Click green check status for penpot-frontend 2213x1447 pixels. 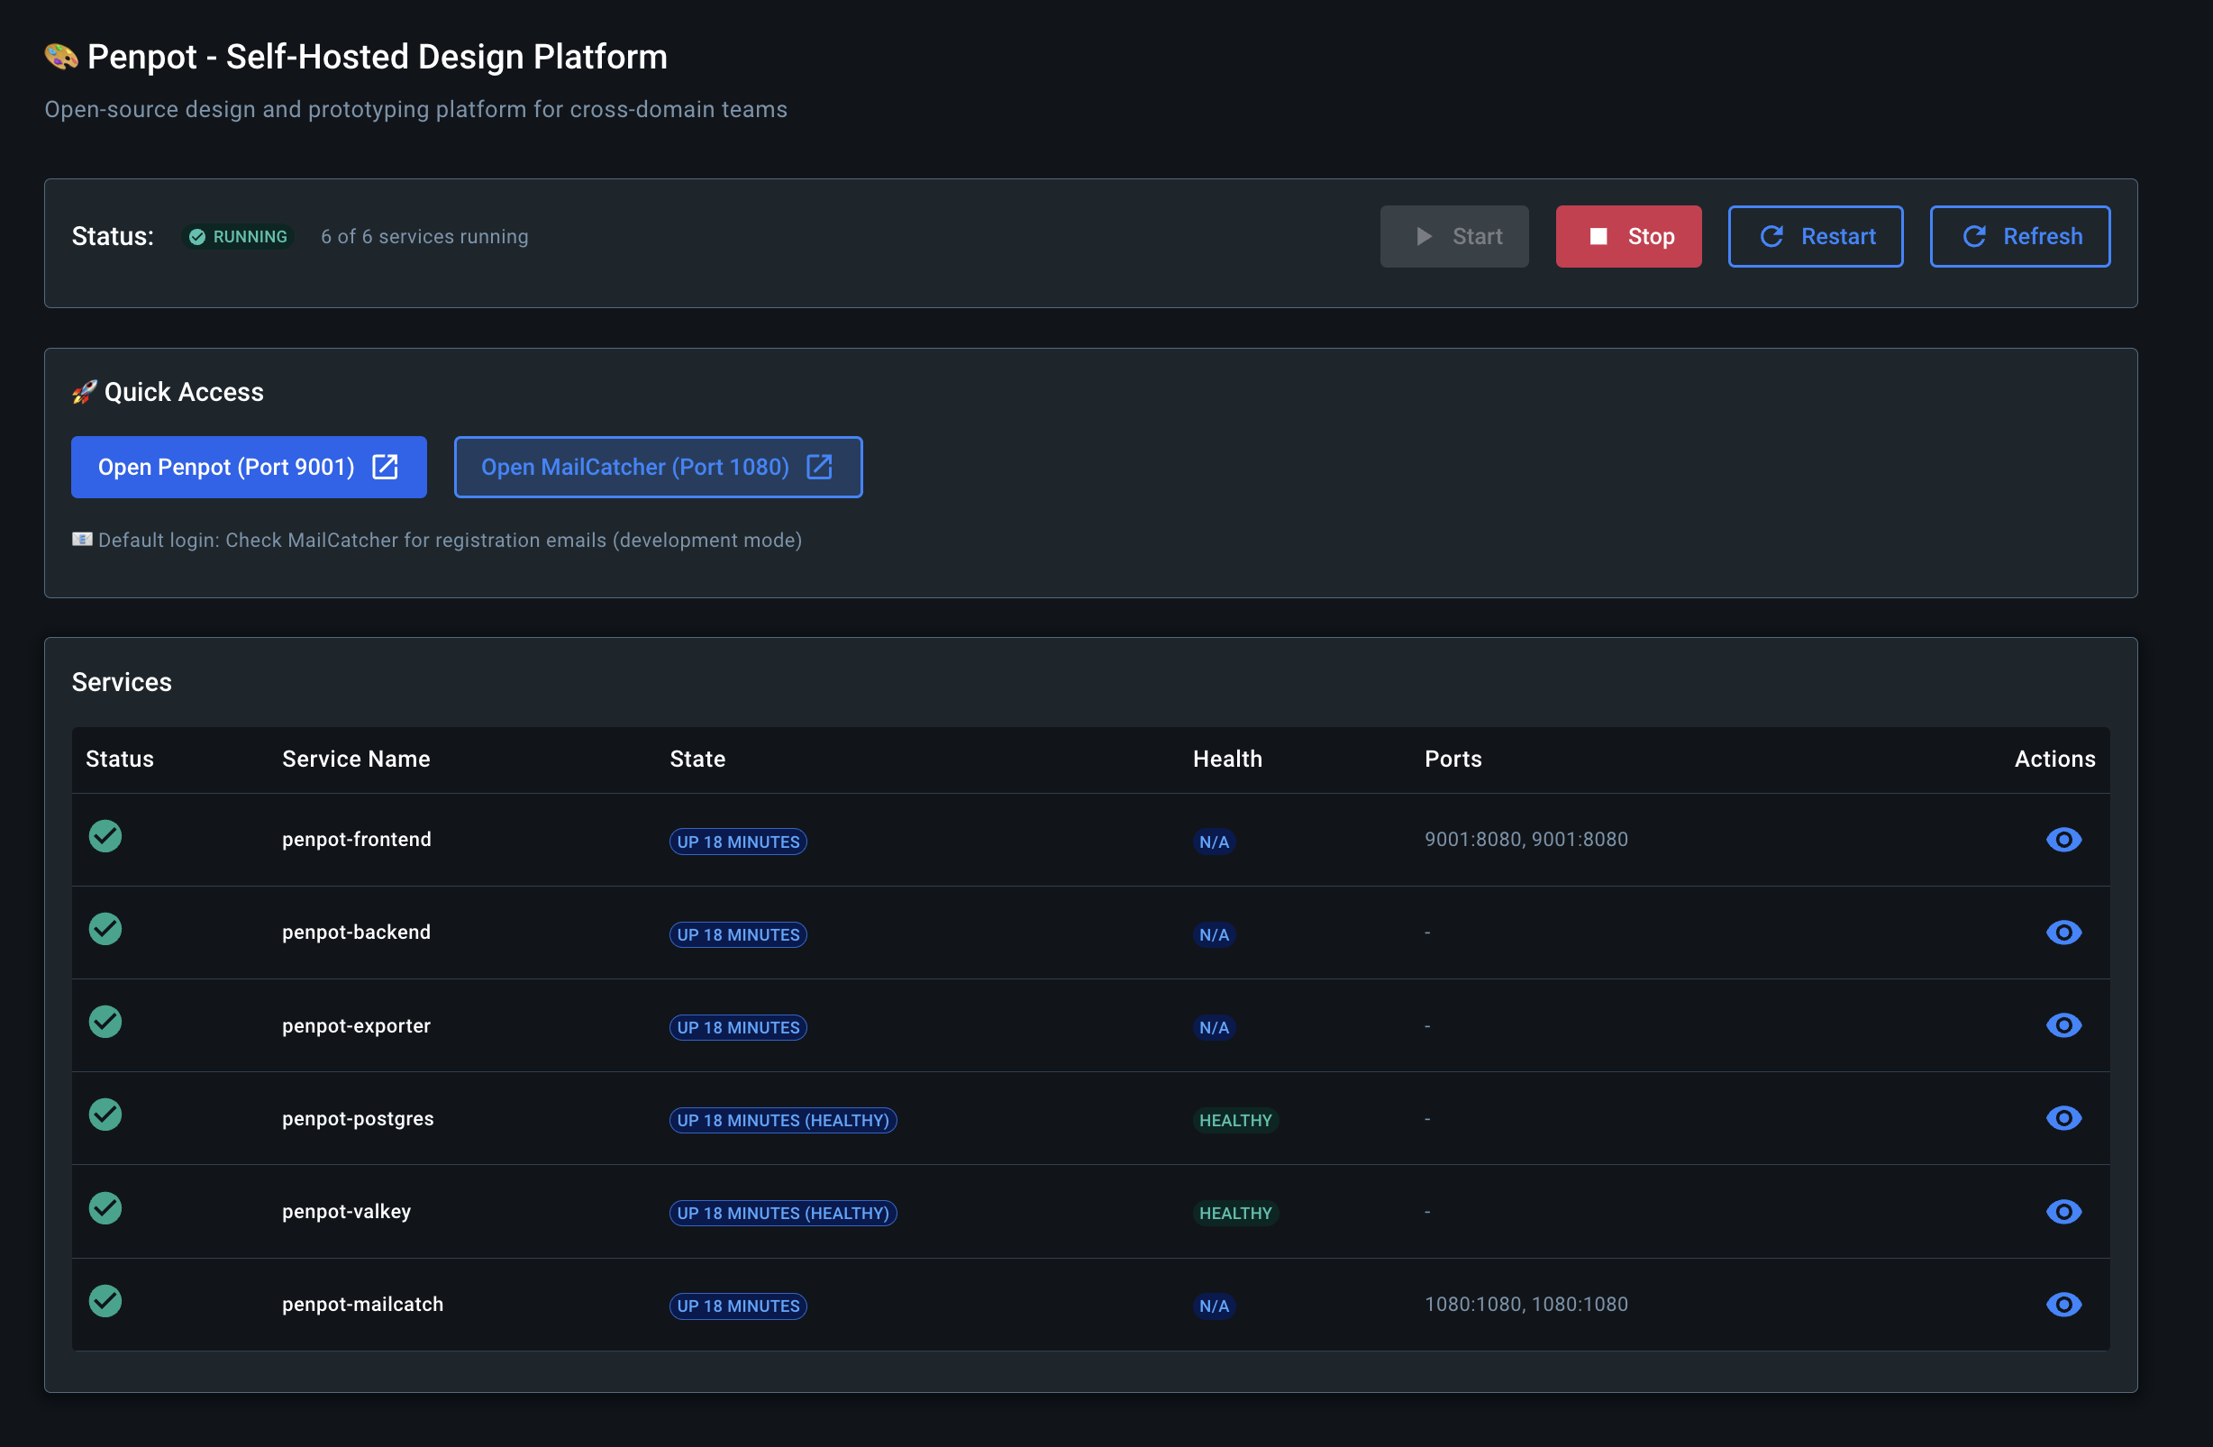coord(105,837)
